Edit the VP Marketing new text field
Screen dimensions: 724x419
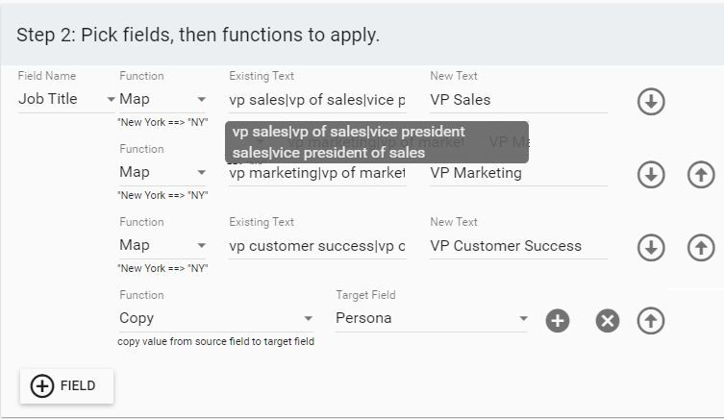tap(518, 173)
